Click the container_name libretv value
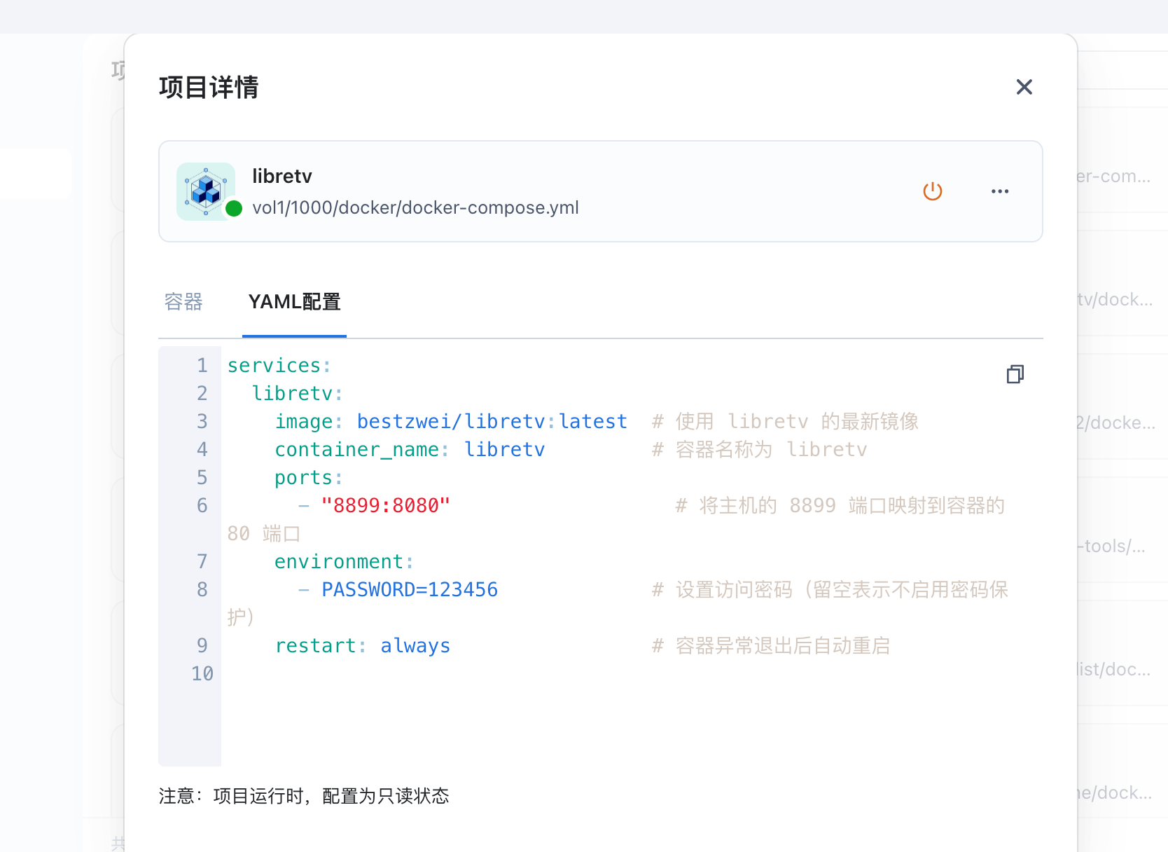The width and height of the screenshot is (1168, 852). pyautogui.click(x=504, y=450)
